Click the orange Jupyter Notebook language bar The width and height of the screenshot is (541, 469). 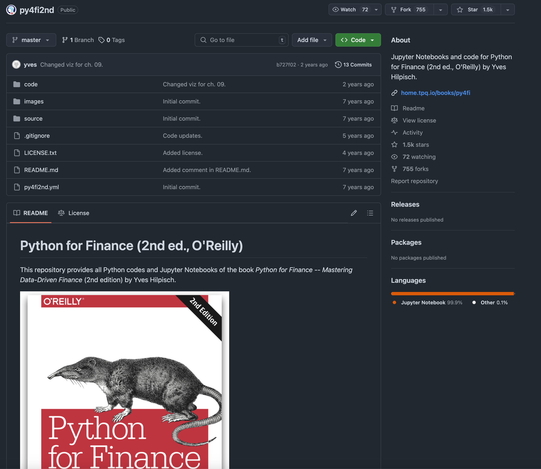452,294
